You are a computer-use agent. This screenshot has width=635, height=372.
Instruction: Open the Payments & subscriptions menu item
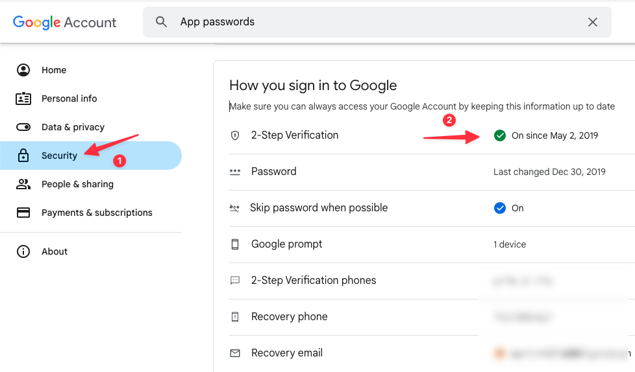click(91, 213)
